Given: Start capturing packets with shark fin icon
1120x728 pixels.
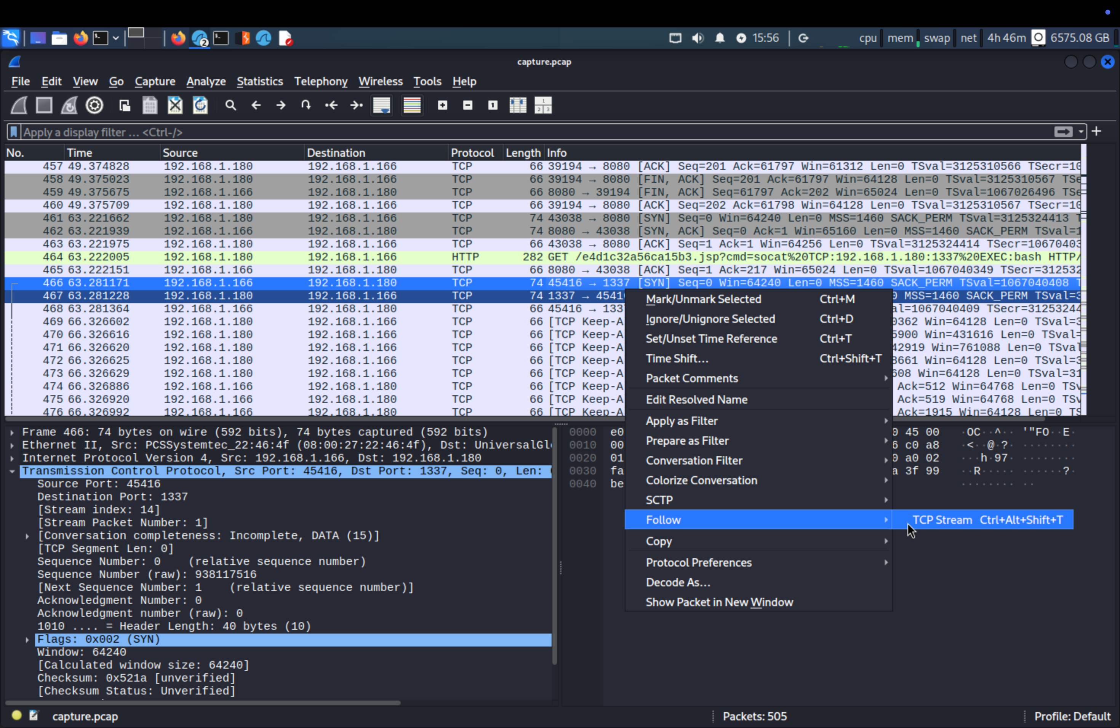Looking at the screenshot, I should pyautogui.click(x=19, y=105).
